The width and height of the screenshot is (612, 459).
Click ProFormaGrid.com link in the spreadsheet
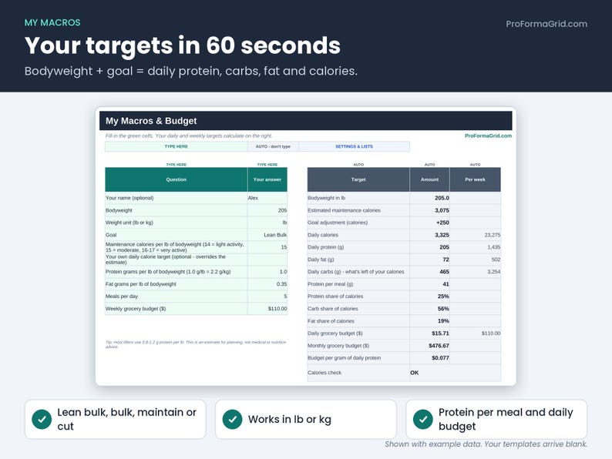(x=488, y=136)
